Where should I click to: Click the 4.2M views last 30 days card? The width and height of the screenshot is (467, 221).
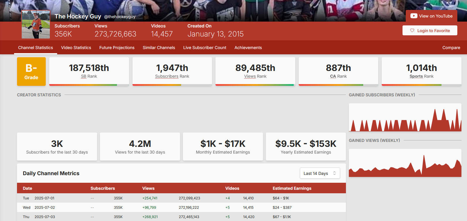click(x=140, y=147)
